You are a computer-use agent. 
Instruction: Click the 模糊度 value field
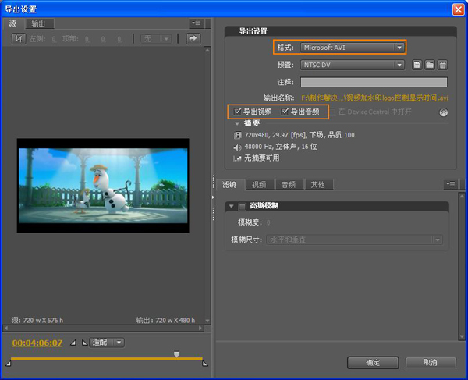pos(268,222)
